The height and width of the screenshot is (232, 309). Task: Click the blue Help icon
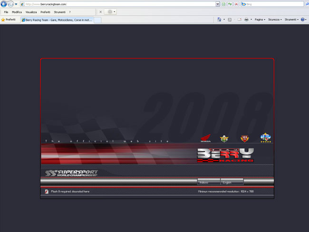pyautogui.click(x=303, y=19)
